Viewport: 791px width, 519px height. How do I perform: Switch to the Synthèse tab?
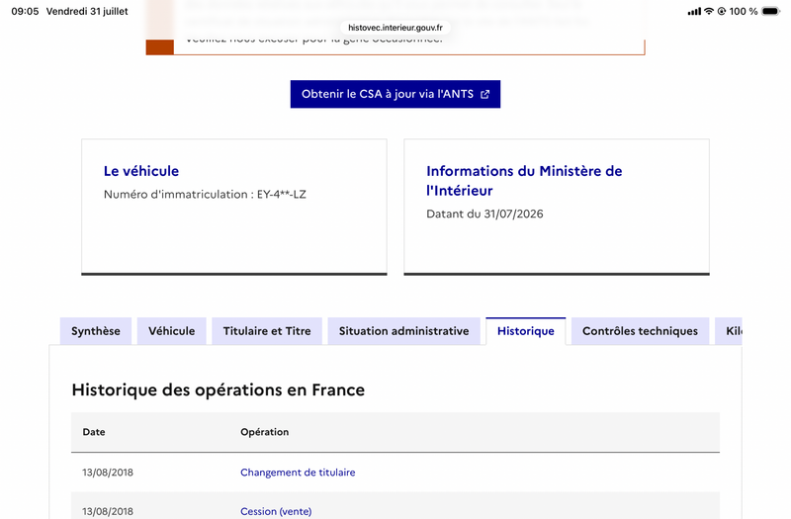coord(96,331)
